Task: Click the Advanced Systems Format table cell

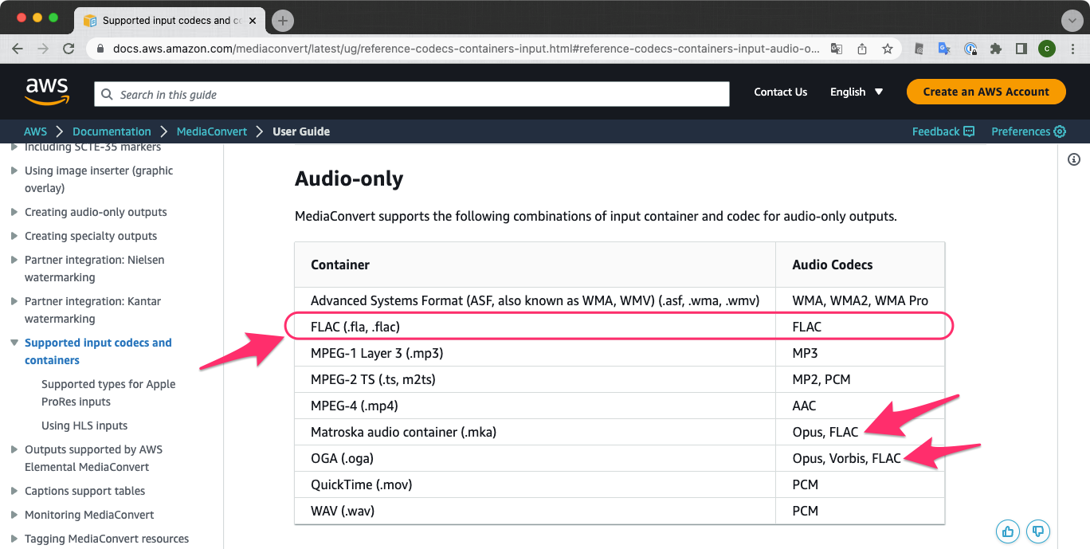Action: 535,300
